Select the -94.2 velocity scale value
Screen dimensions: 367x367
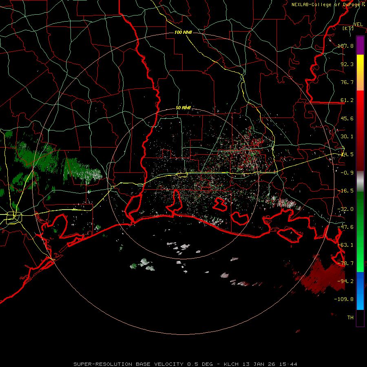pyautogui.click(x=345, y=281)
